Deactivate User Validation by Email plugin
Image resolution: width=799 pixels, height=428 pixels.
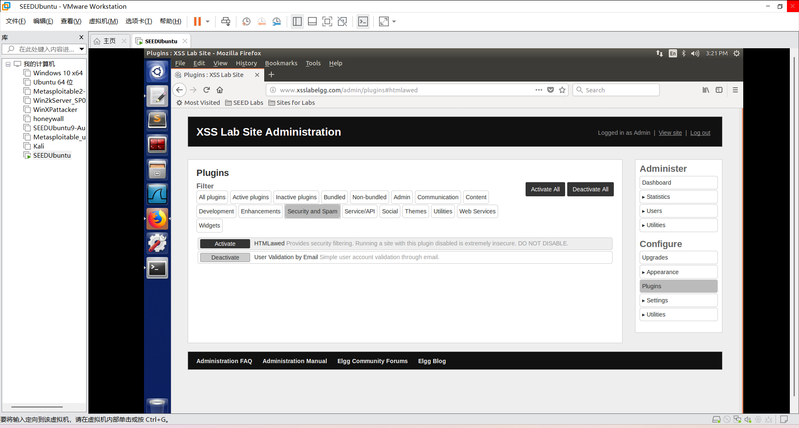[225, 257]
